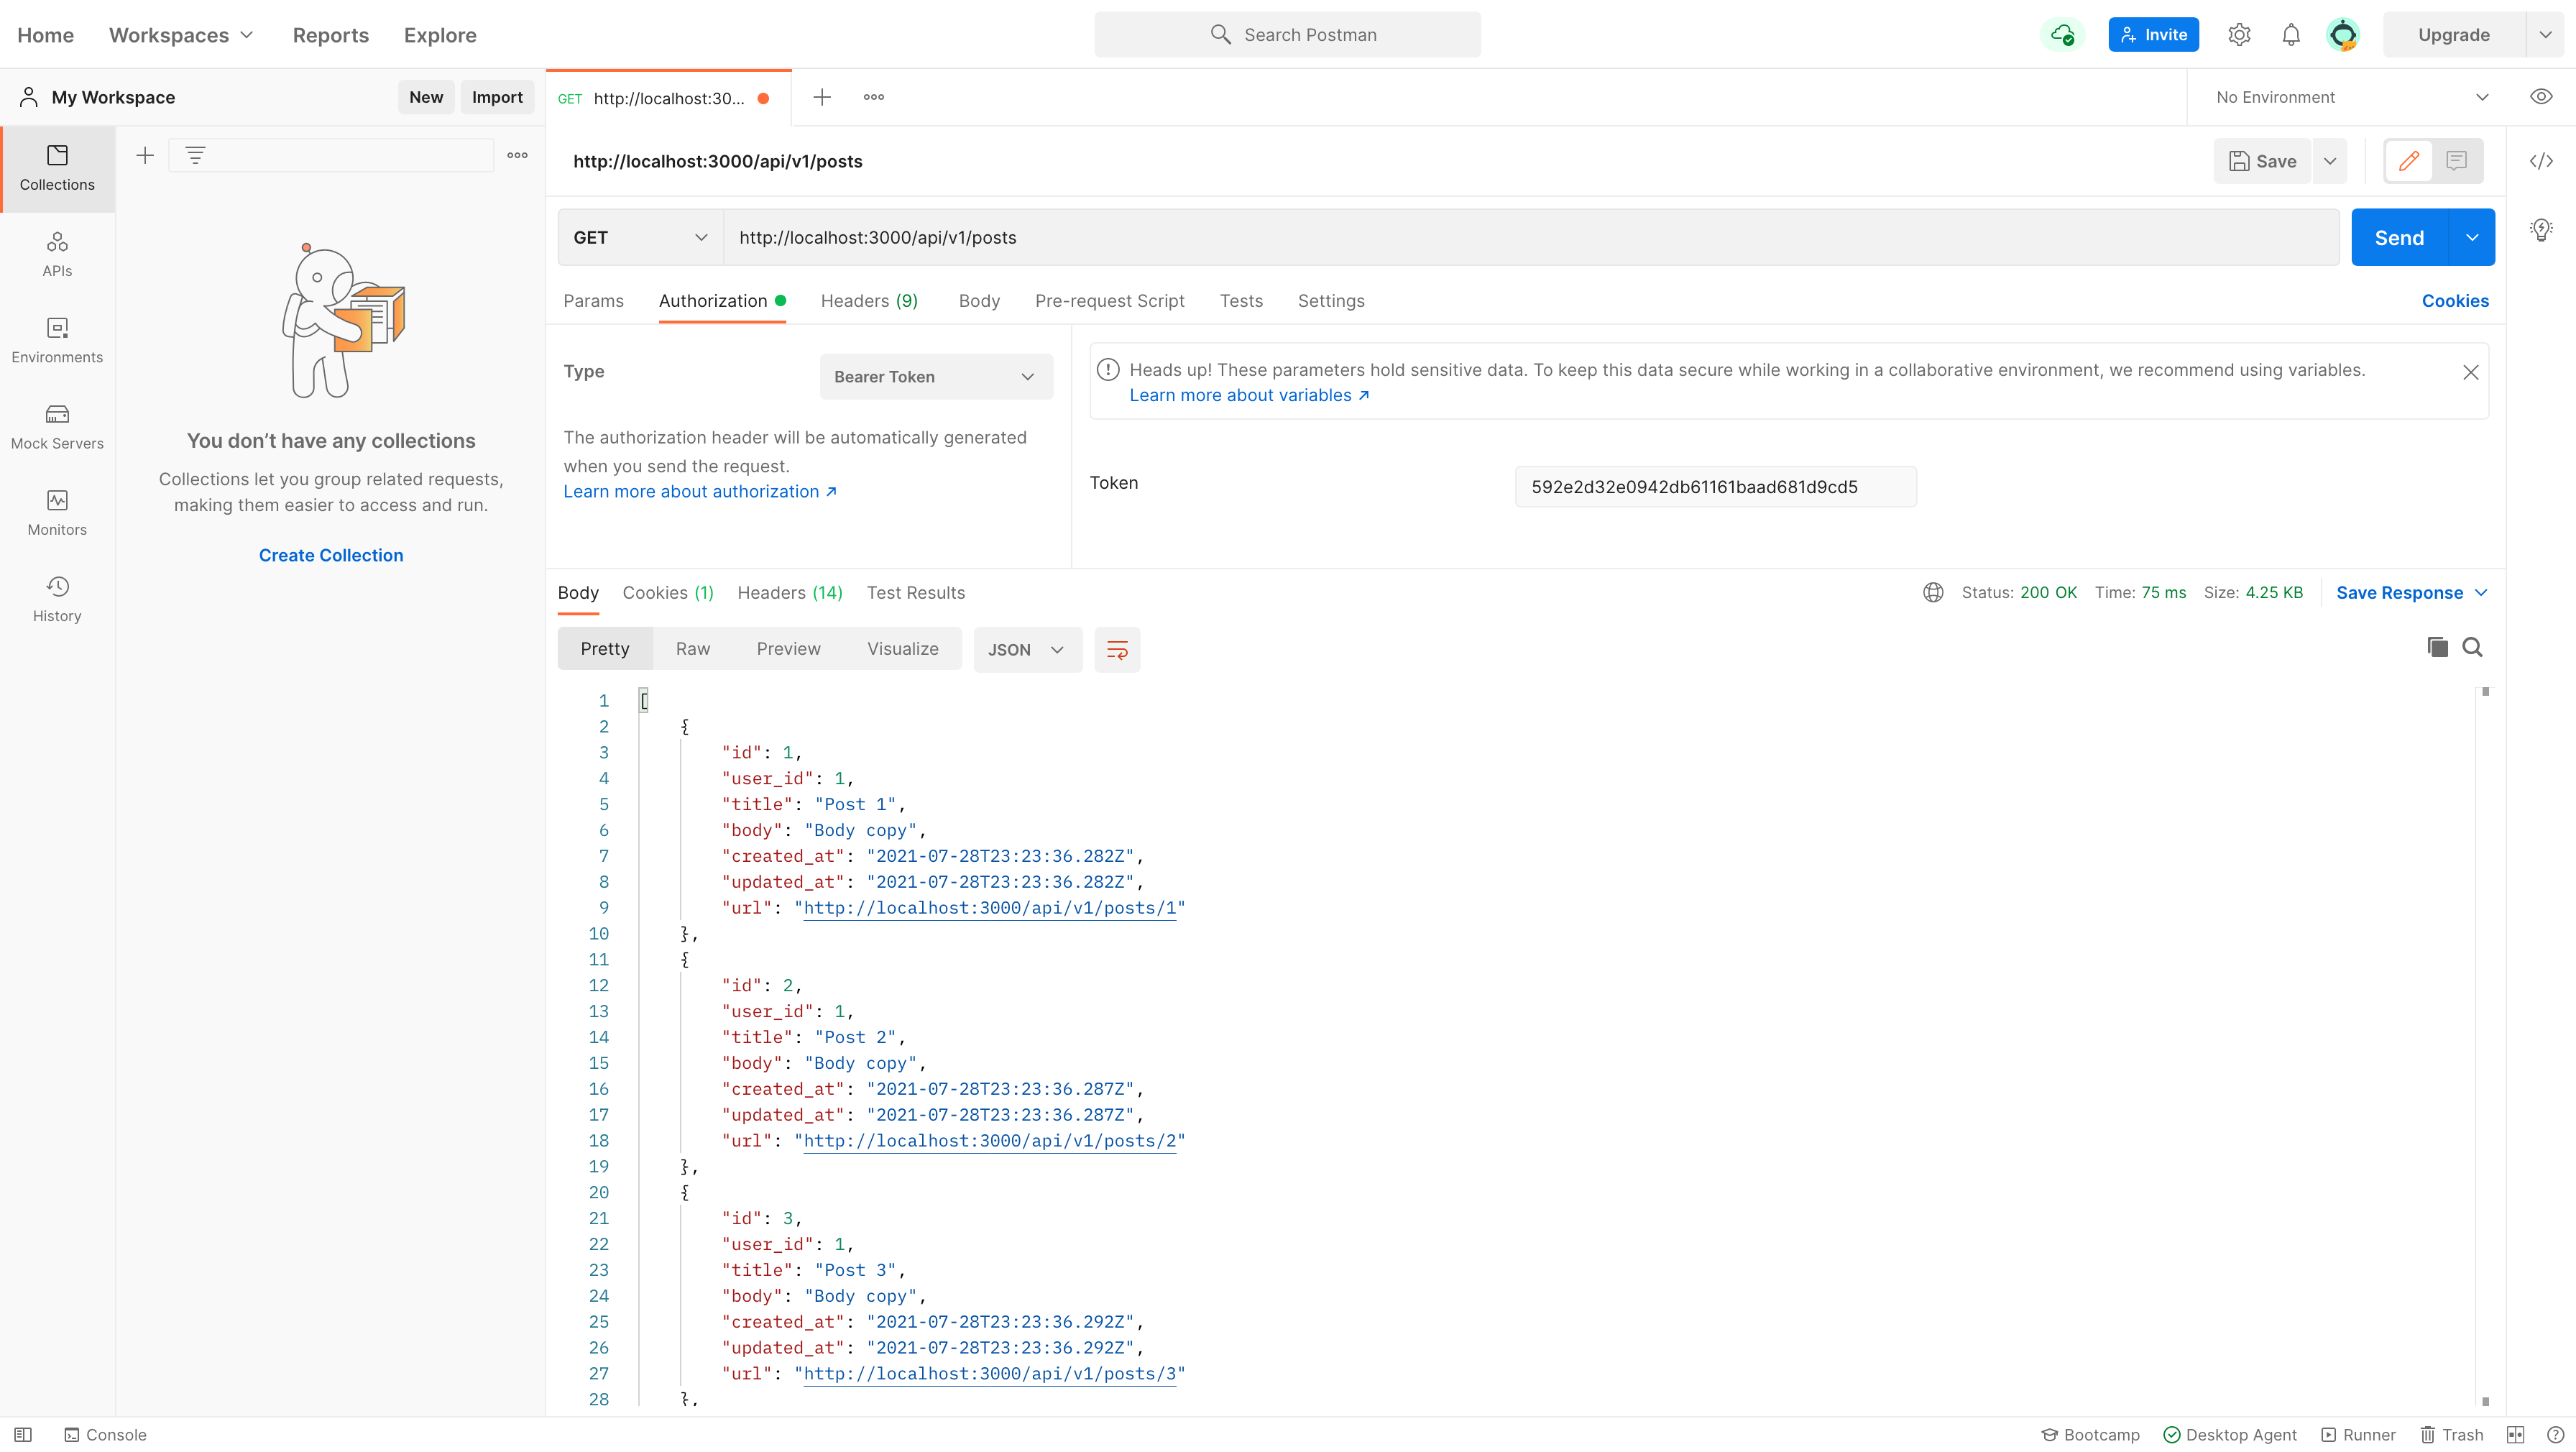Switch response view to Preview
Image resolution: width=2576 pixels, height=1452 pixels.
point(788,649)
